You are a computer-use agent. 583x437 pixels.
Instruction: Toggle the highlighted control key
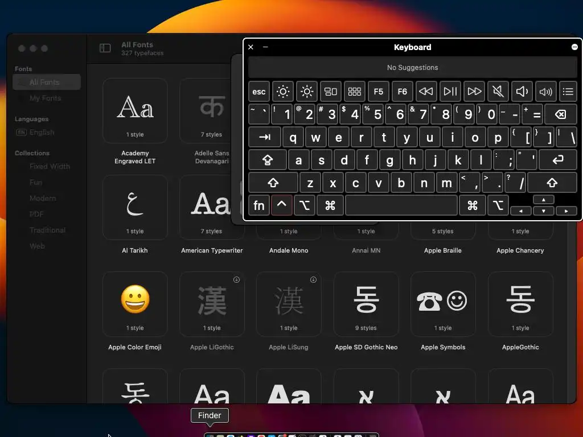click(x=282, y=205)
